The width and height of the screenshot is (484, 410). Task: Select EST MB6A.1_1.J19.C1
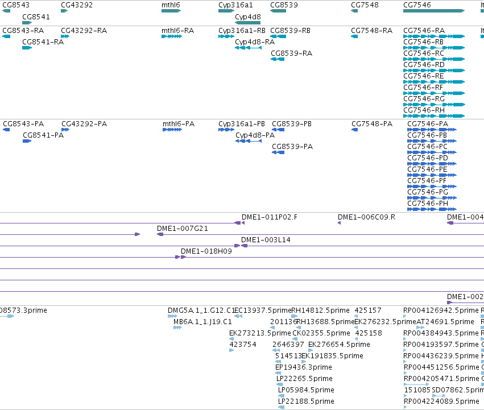coord(202,322)
